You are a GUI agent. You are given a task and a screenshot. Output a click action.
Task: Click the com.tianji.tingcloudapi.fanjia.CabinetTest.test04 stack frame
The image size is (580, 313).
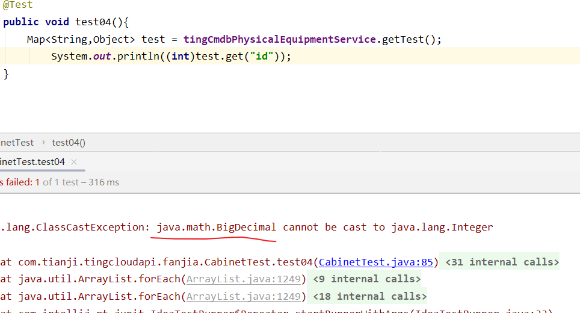(165, 262)
